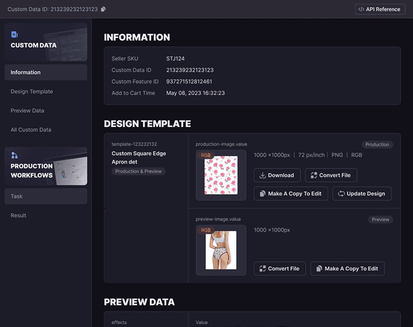413x327 pixels.
Task: Open the Custom Data sidebar card
Action: point(46,42)
